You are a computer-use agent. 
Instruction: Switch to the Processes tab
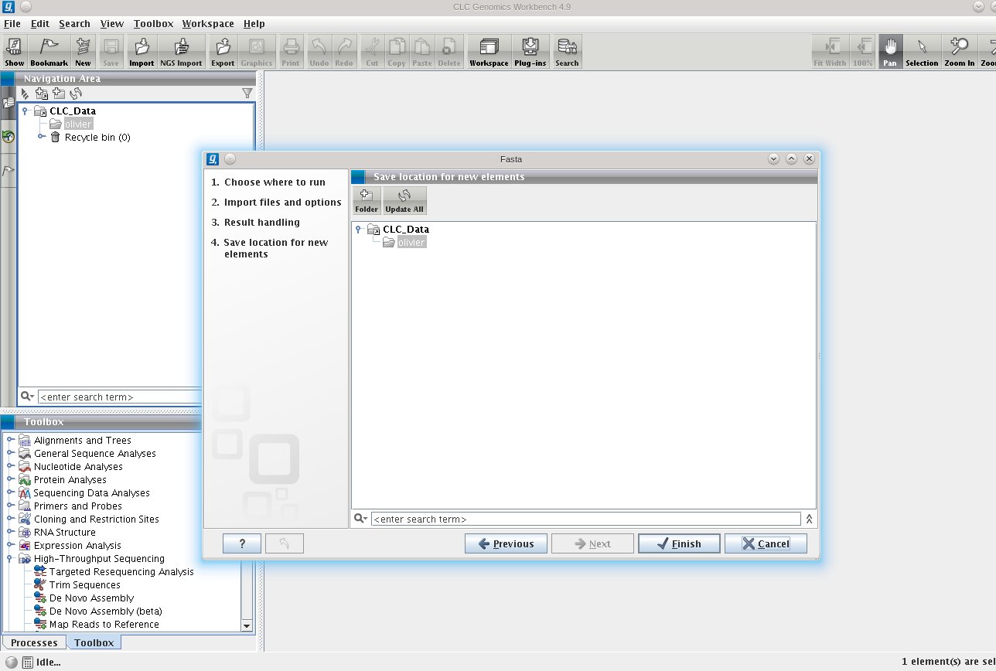34,642
